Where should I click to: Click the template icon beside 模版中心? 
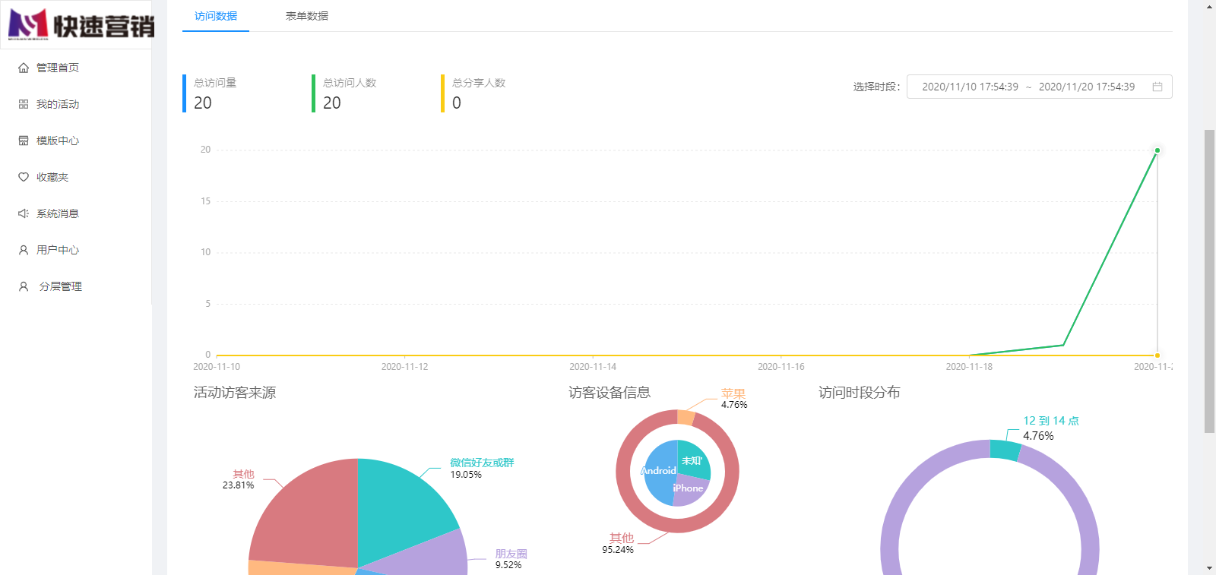tap(24, 141)
